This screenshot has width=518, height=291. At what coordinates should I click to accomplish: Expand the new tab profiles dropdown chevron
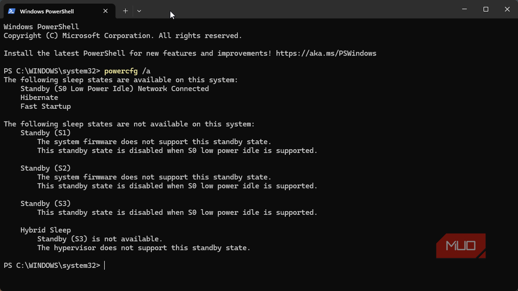click(x=139, y=11)
